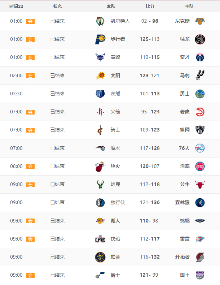This screenshot has width=220, height=285.
Task: Click the Rockets logo beside 火箭
Action: (x=100, y=112)
